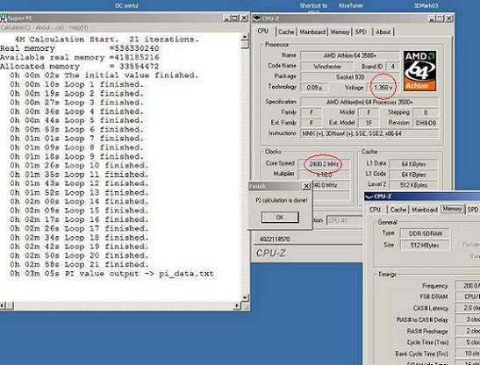Click the Package field Socket 939
Screen dimensions: 480x365
350,77
